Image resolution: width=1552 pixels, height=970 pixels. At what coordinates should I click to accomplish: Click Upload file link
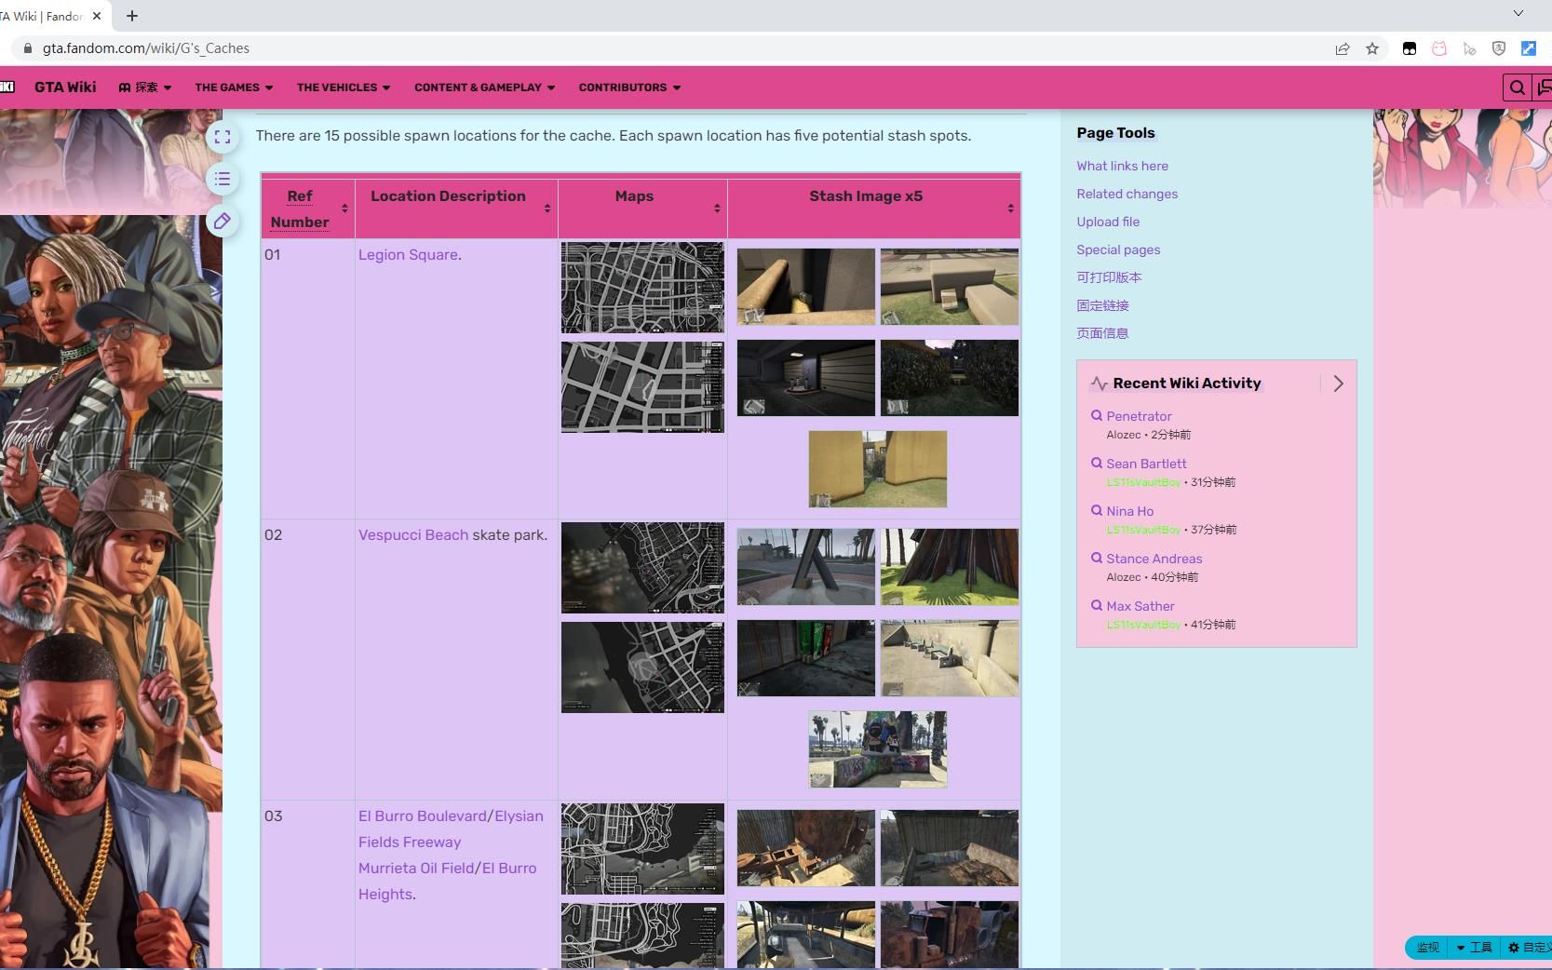pos(1108,222)
